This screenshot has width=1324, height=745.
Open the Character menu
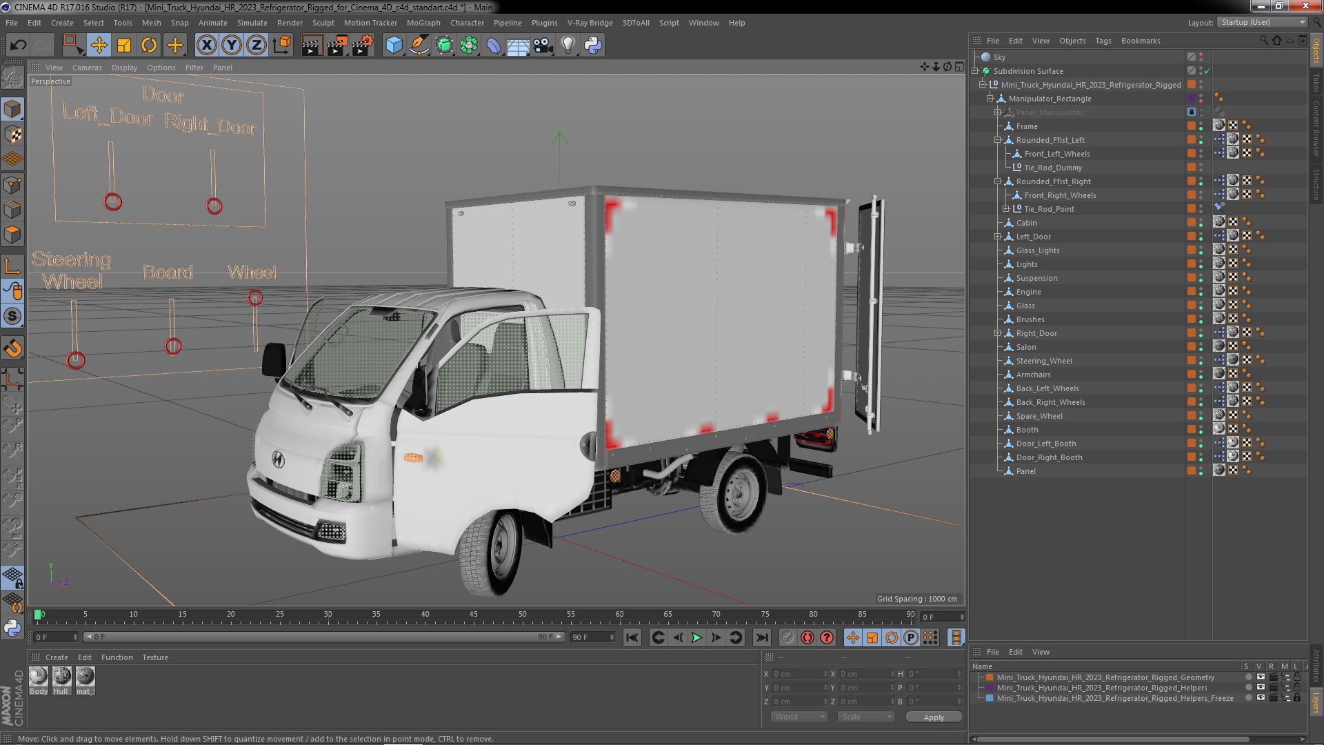[467, 23]
